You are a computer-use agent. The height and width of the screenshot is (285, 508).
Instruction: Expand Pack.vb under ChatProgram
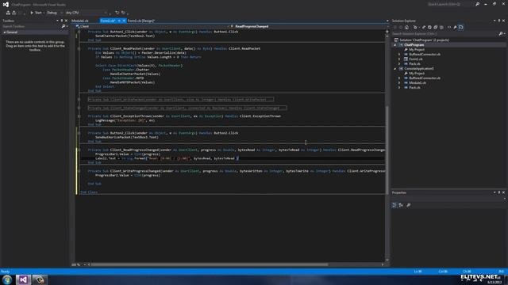(399, 63)
